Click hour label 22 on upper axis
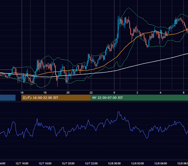This screenshot has height=166, width=188. (x=91, y=93)
